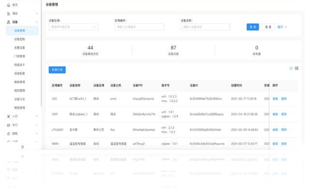Click the 重置 reset button
The height and width of the screenshot is (188, 309).
coord(268,27)
